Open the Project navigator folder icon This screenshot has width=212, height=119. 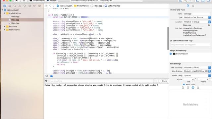[x=5, y=6]
